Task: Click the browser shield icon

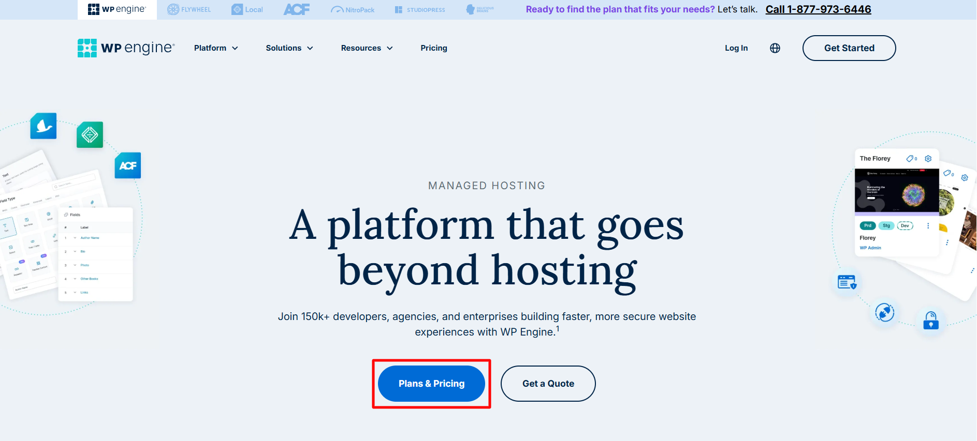Action: point(847,282)
